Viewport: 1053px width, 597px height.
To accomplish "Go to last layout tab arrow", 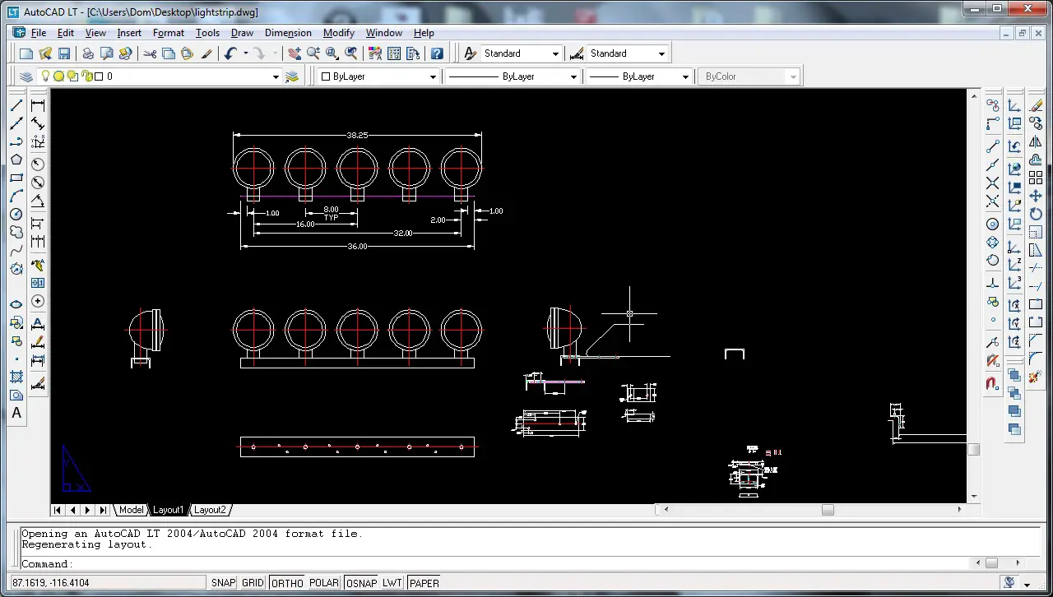I will (x=103, y=510).
